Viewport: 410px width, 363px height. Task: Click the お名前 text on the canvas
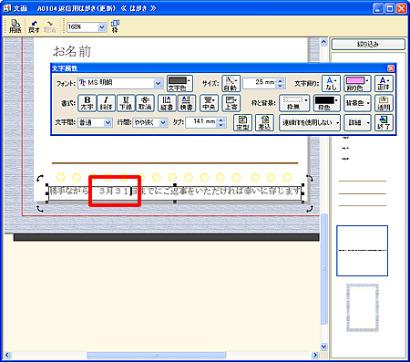pos(72,51)
